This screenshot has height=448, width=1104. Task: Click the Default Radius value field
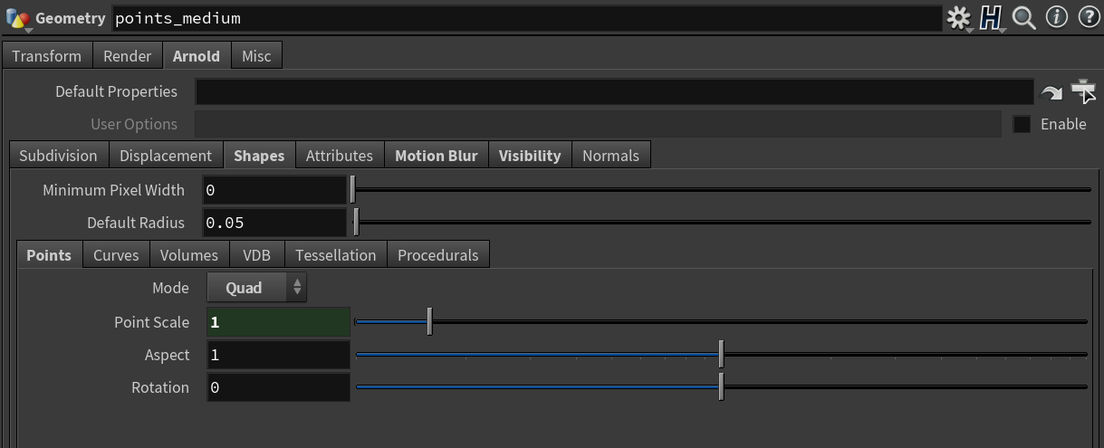pos(275,223)
